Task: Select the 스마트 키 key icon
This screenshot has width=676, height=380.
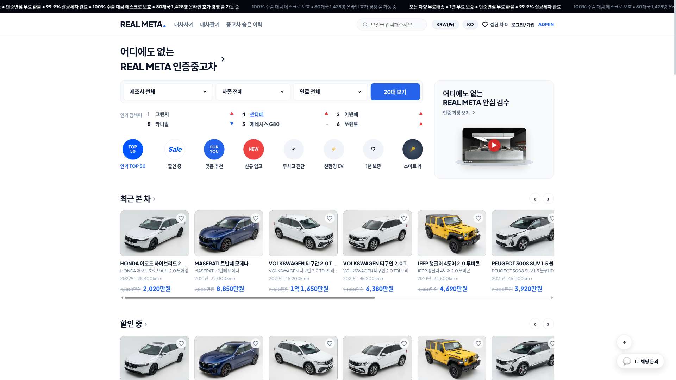Action: coord(413,149)
